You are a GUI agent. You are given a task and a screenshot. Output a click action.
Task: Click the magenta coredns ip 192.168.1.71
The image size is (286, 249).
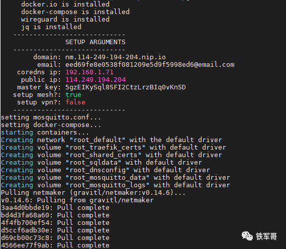pyautogui.click(x=89, y=72)
